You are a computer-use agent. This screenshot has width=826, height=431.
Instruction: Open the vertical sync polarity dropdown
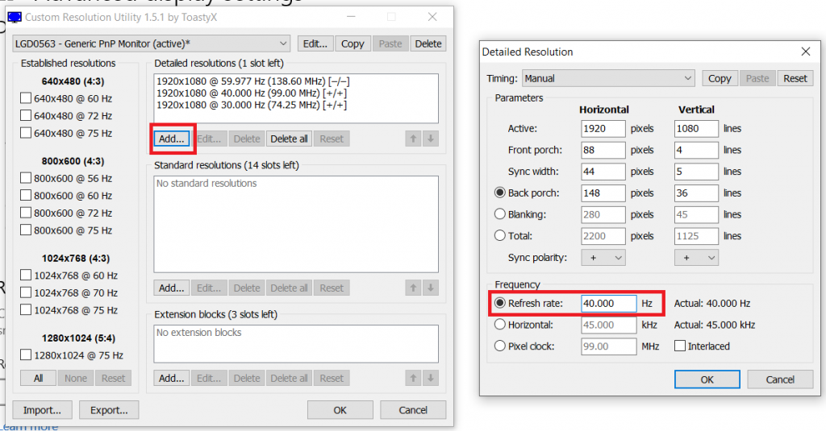pos(696,258)
